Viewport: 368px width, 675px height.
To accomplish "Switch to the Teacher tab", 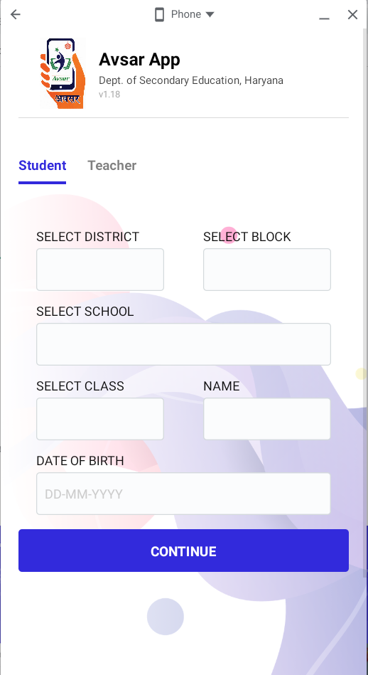I will [x=112, y=165].
